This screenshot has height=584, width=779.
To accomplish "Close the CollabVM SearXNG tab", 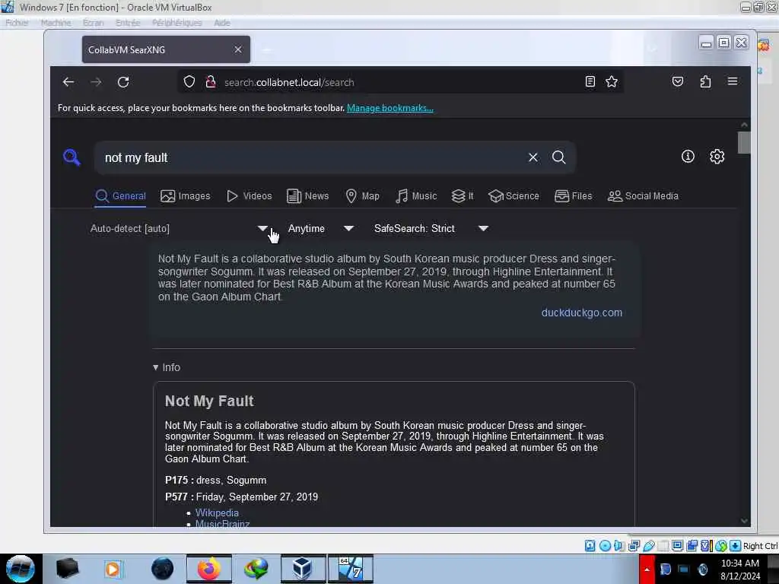I will pos(238,49).
